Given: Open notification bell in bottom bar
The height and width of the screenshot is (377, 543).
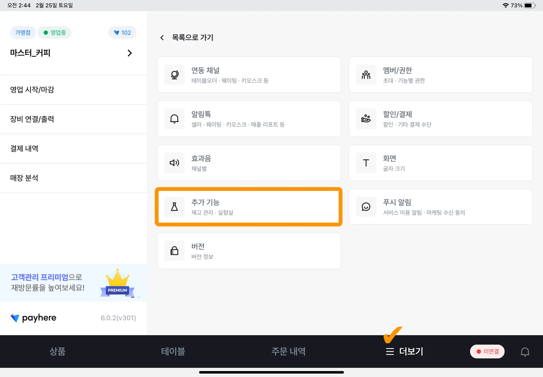Looking at the screenshot, I should (x=525, y=352).
